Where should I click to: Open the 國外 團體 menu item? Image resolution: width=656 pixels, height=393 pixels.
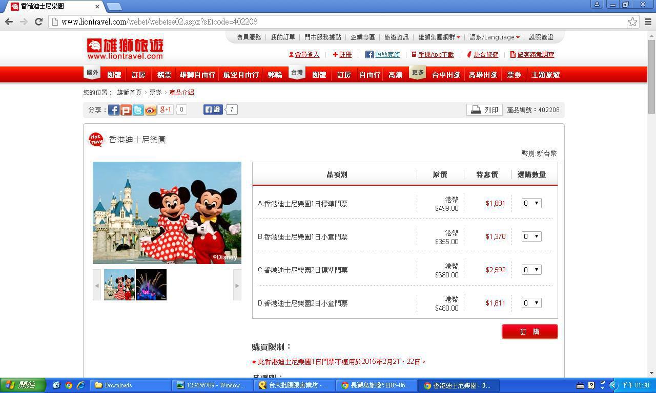114,75
